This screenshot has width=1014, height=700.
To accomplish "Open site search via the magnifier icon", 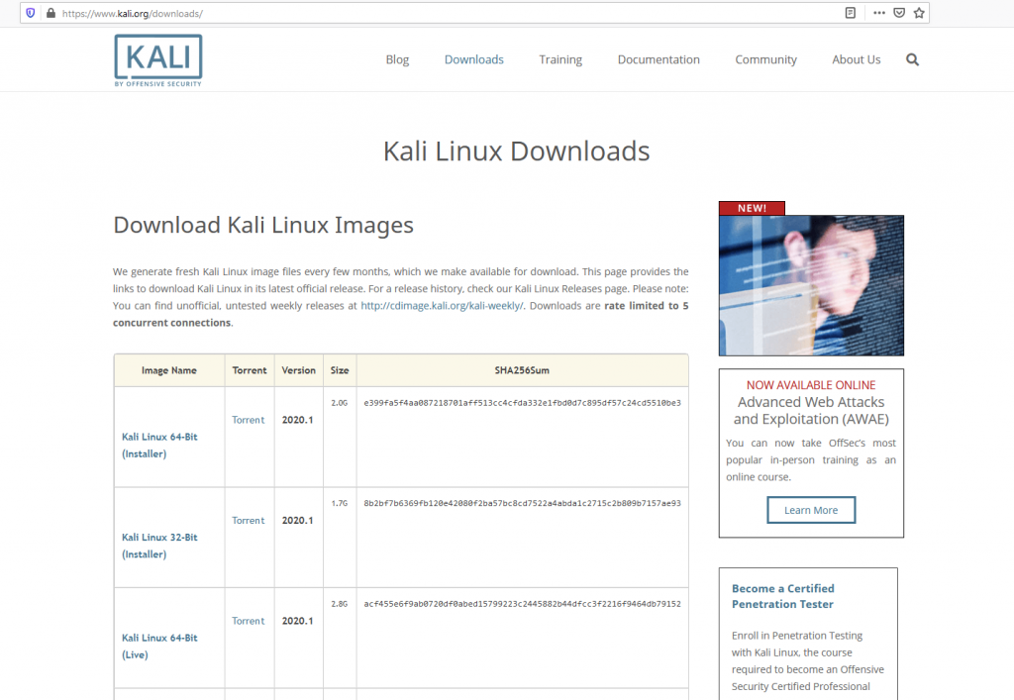I will point(912,59).
